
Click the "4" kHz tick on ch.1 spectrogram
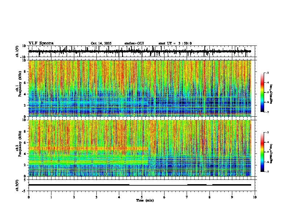tap(25, 94)
